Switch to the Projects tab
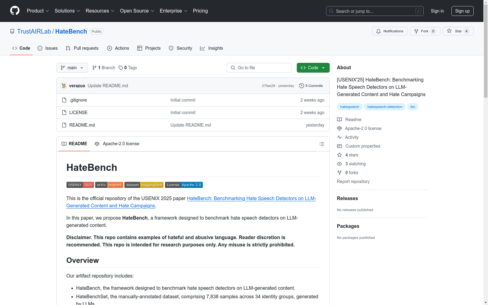Screen dimensions: 488x305 click(149, 48)
